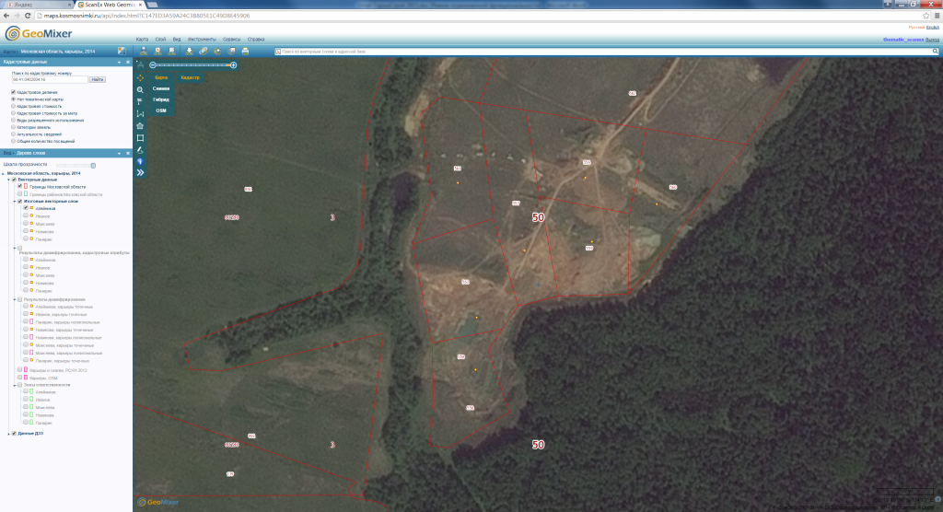Screen dimensions: 943x512
Task: Click the 'Найти' search button
Action: 98,80
